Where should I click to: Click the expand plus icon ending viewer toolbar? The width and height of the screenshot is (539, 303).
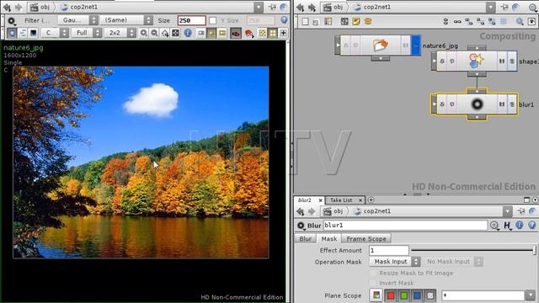tap(283, 33)
